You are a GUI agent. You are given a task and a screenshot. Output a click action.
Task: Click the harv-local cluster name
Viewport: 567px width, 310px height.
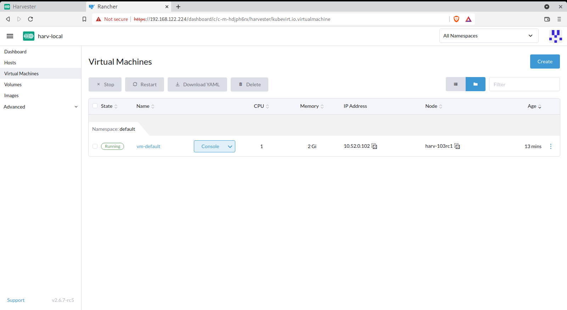(x=50, y=36)
